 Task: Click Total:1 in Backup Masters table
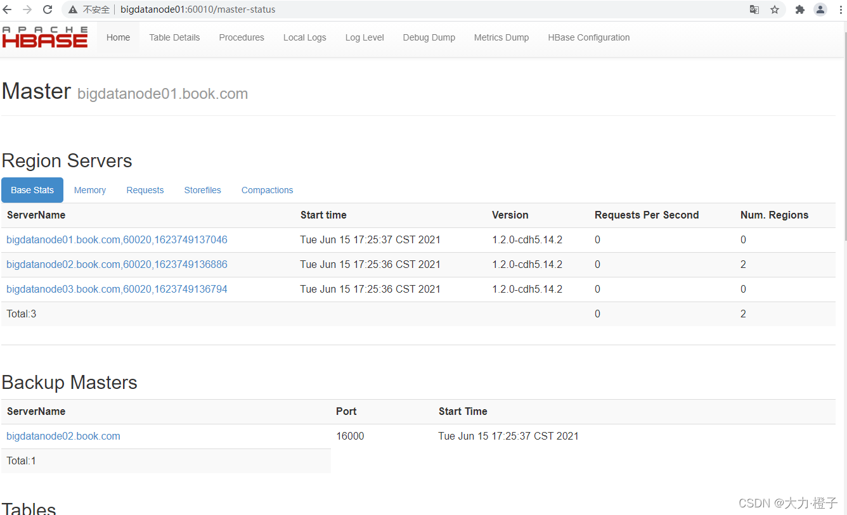[x=22, y=461]
